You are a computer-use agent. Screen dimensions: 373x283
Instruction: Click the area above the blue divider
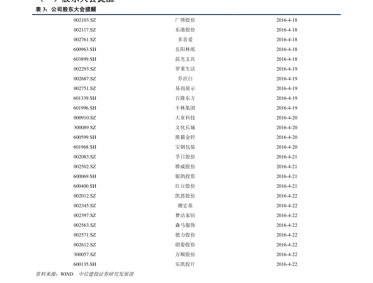pos(186,6)
